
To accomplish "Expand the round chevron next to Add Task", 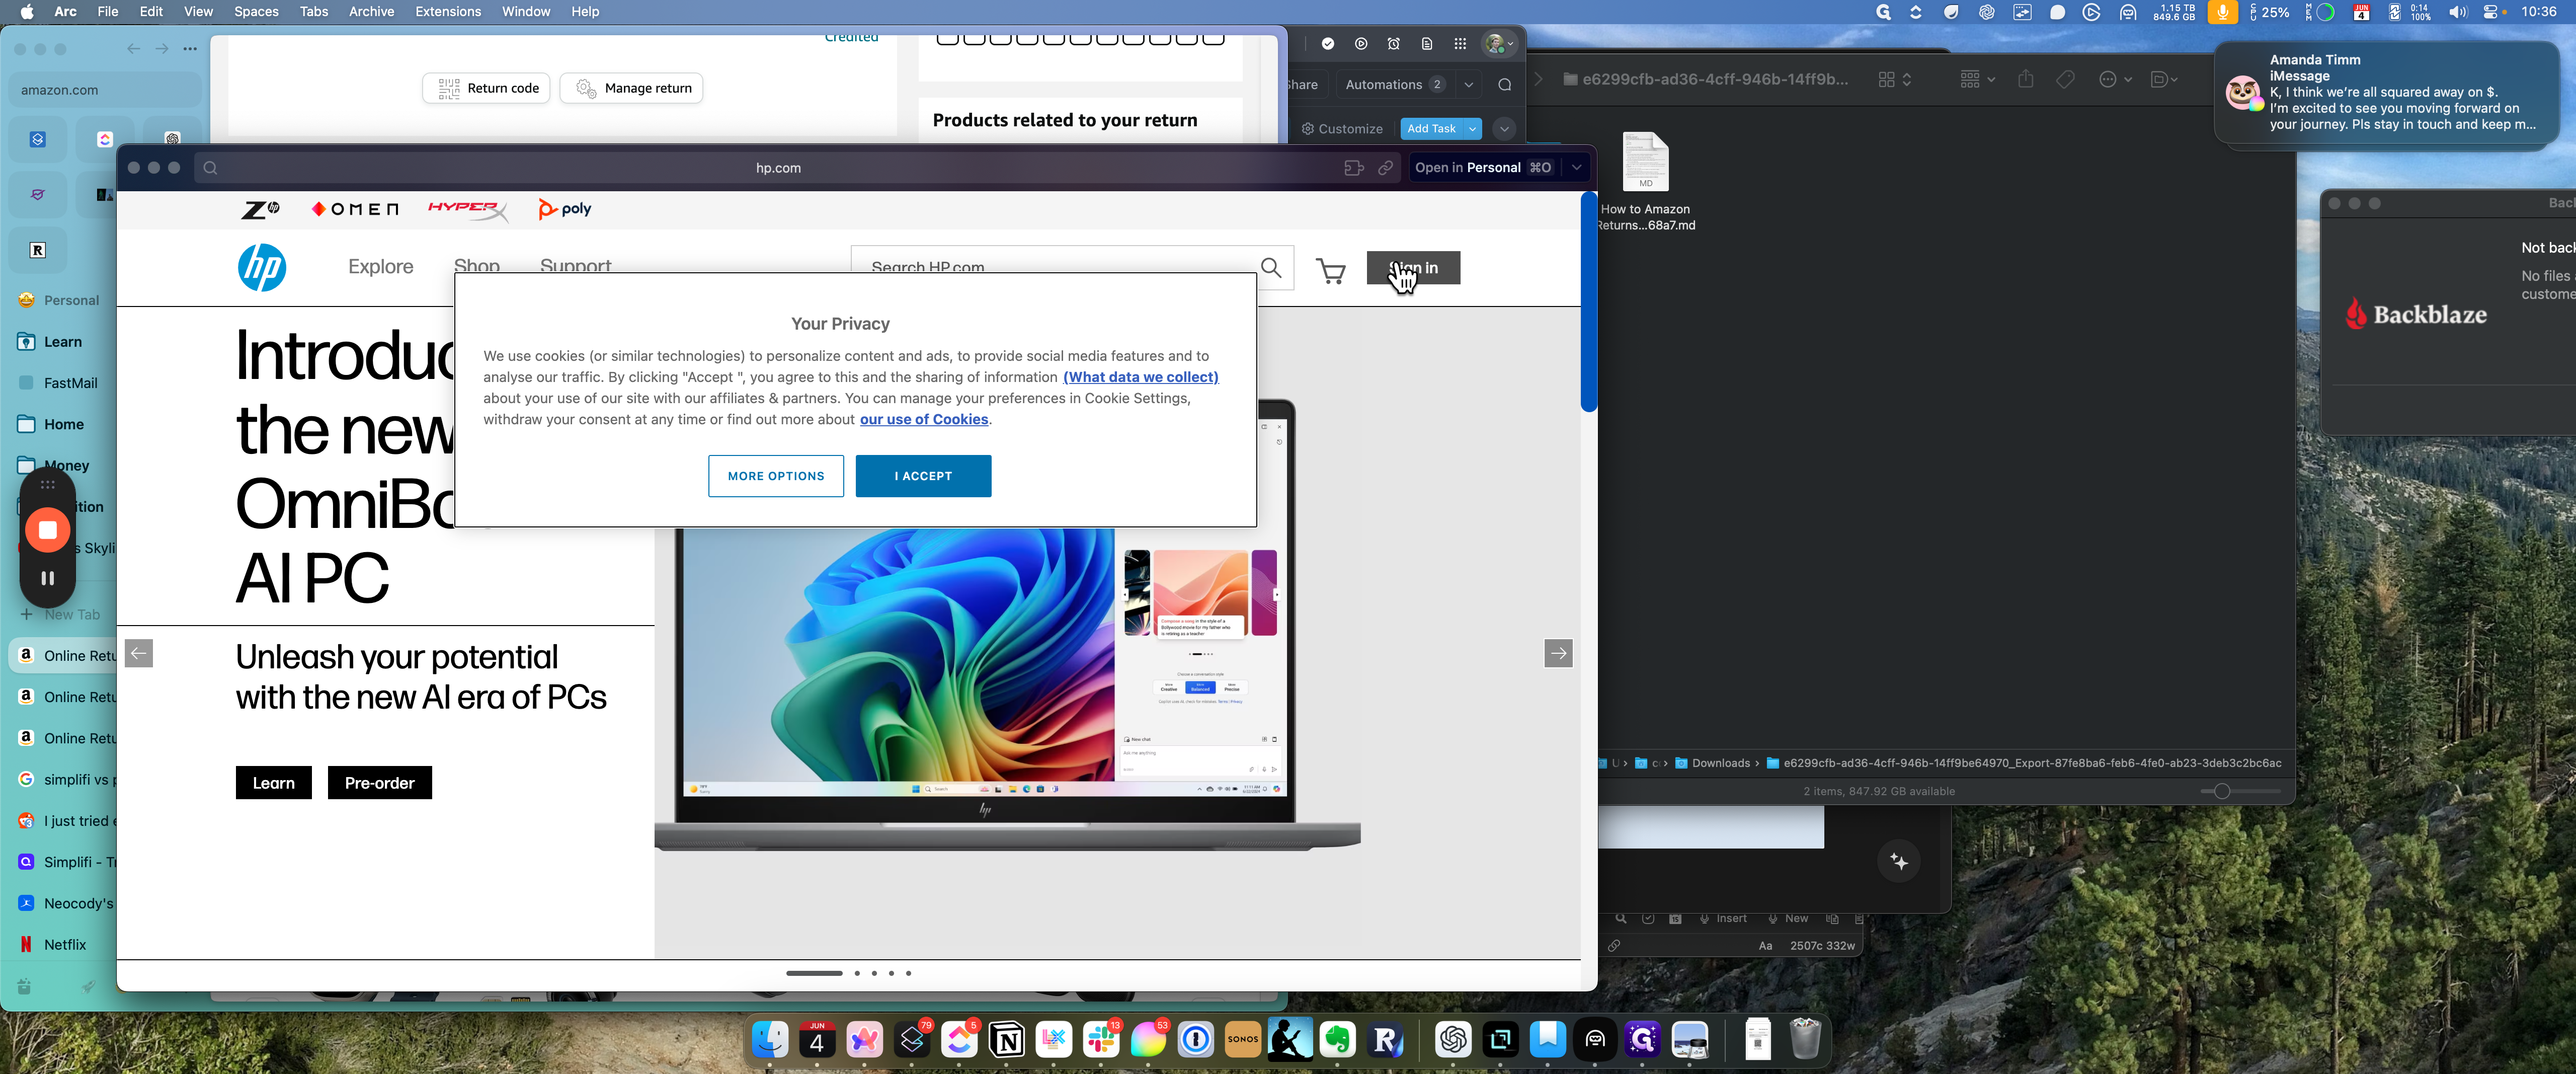I will (x=1504, y=129).
